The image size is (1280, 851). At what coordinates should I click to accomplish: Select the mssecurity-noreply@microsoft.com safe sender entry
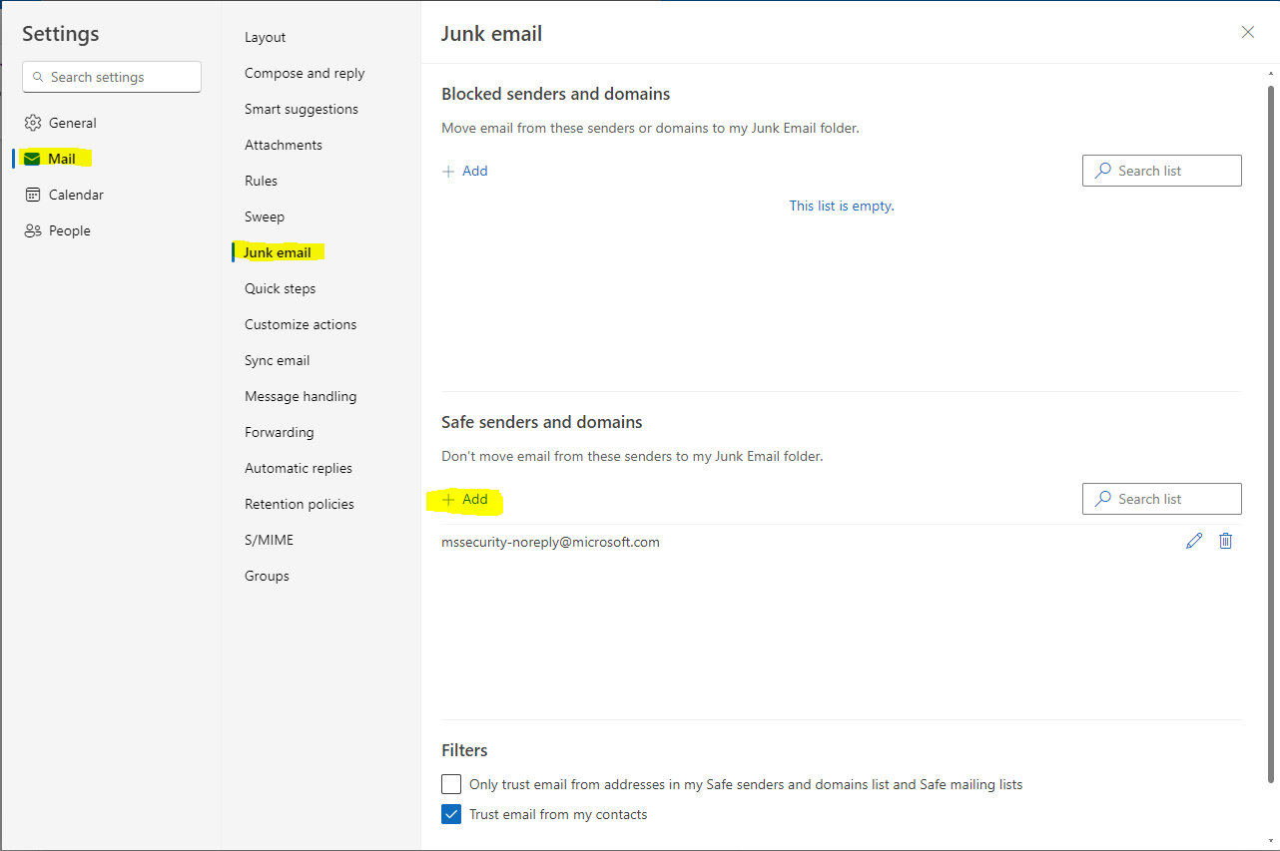pyautogui.click(x=550, y=543)
